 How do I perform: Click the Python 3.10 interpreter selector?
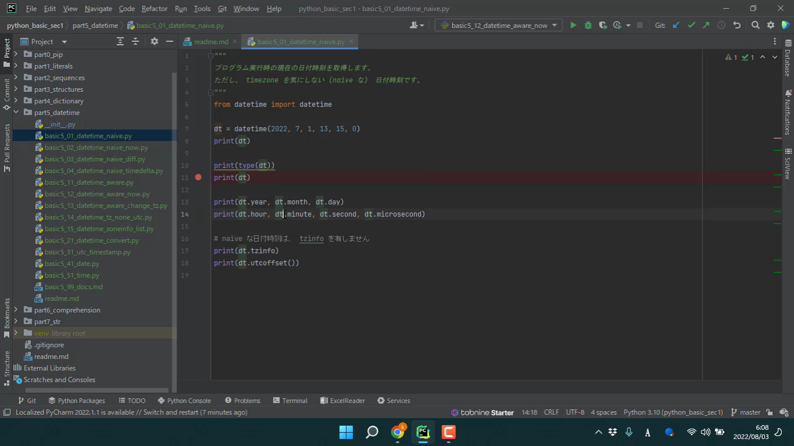click(673, 412)
